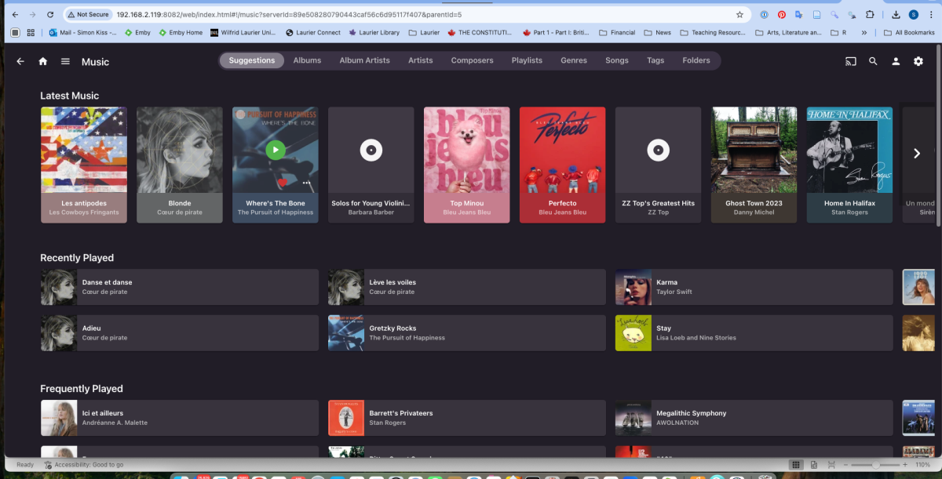The height and width of the screenshot is (479, 942).
Task: Open the Not Secure site info chip
Action: pos(88,15)
